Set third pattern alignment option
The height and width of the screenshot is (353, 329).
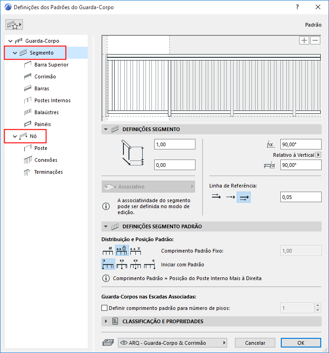tap(136, 264)
